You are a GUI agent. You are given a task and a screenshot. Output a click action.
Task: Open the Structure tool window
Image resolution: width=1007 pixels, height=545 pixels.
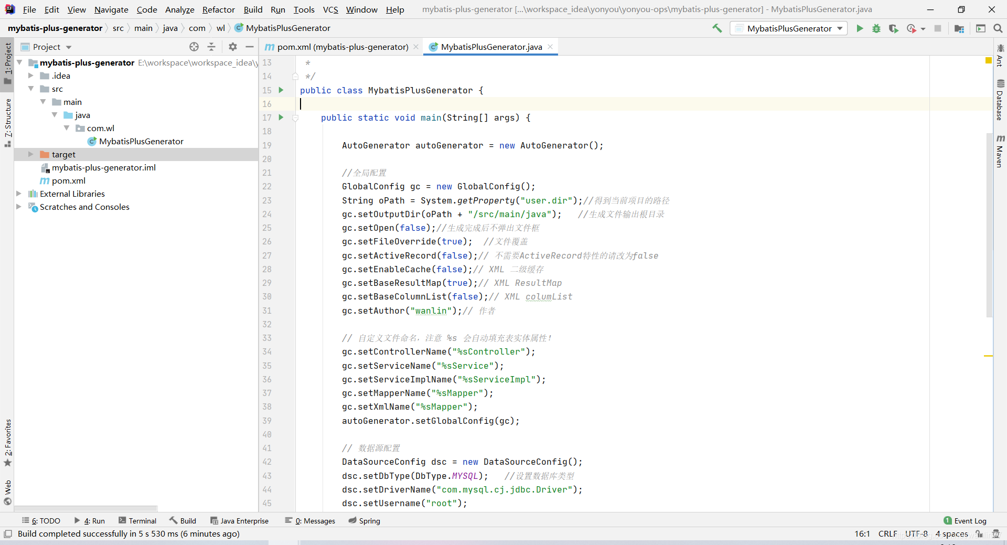click(x=7, y=122)
